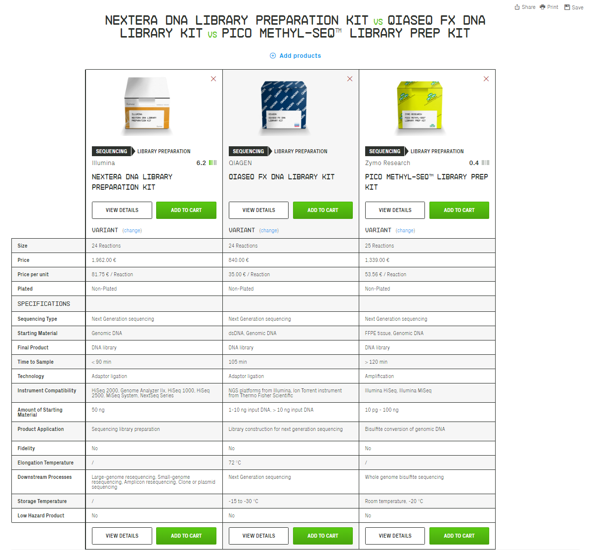This screenshot has width=590, height=550.
Task: Open the Illumina brand link
Action: tap(103, 163)
